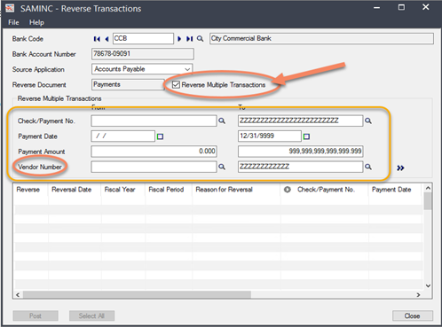Click the To Check/Payment No. field
442x327 pixels.
[300, 121]
